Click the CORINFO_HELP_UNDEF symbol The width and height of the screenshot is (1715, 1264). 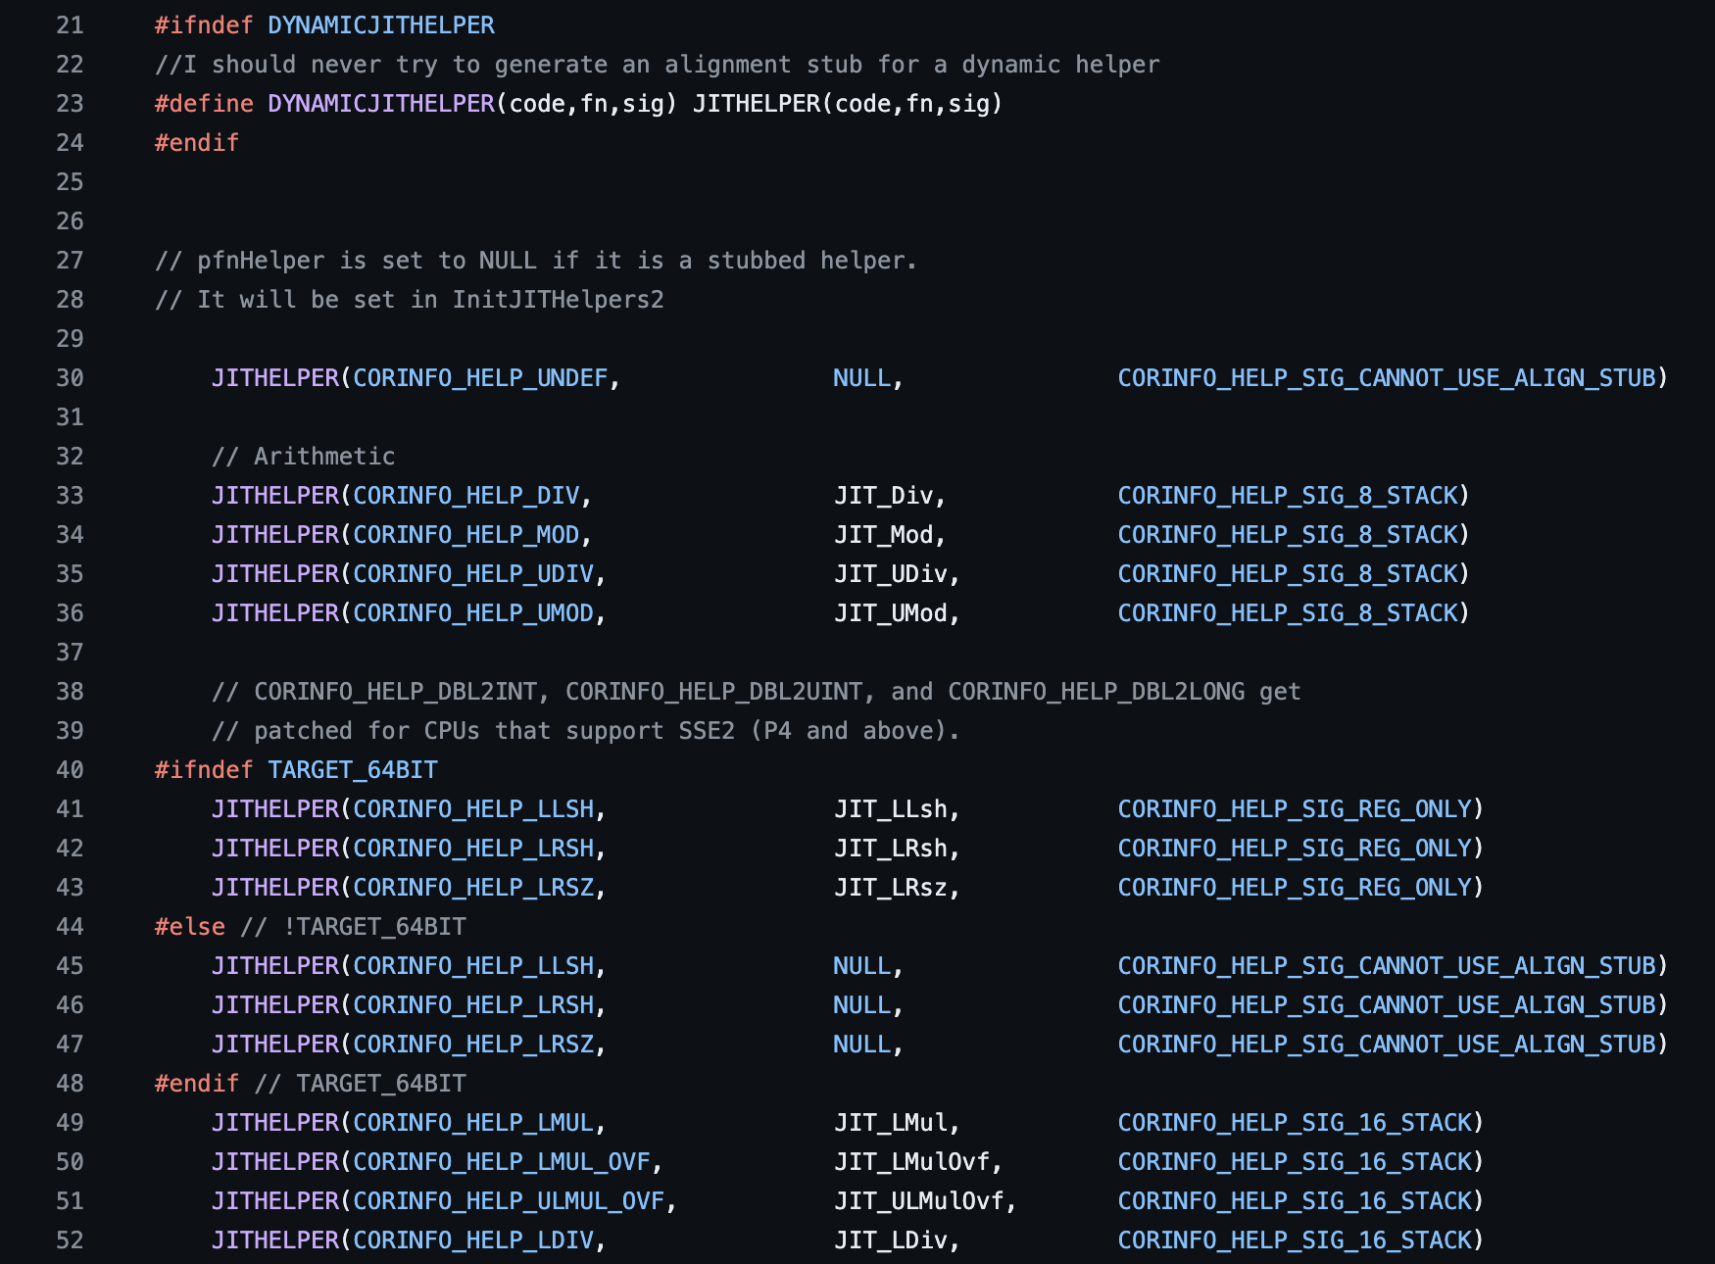pyautogui.click(x=480, y=378)
